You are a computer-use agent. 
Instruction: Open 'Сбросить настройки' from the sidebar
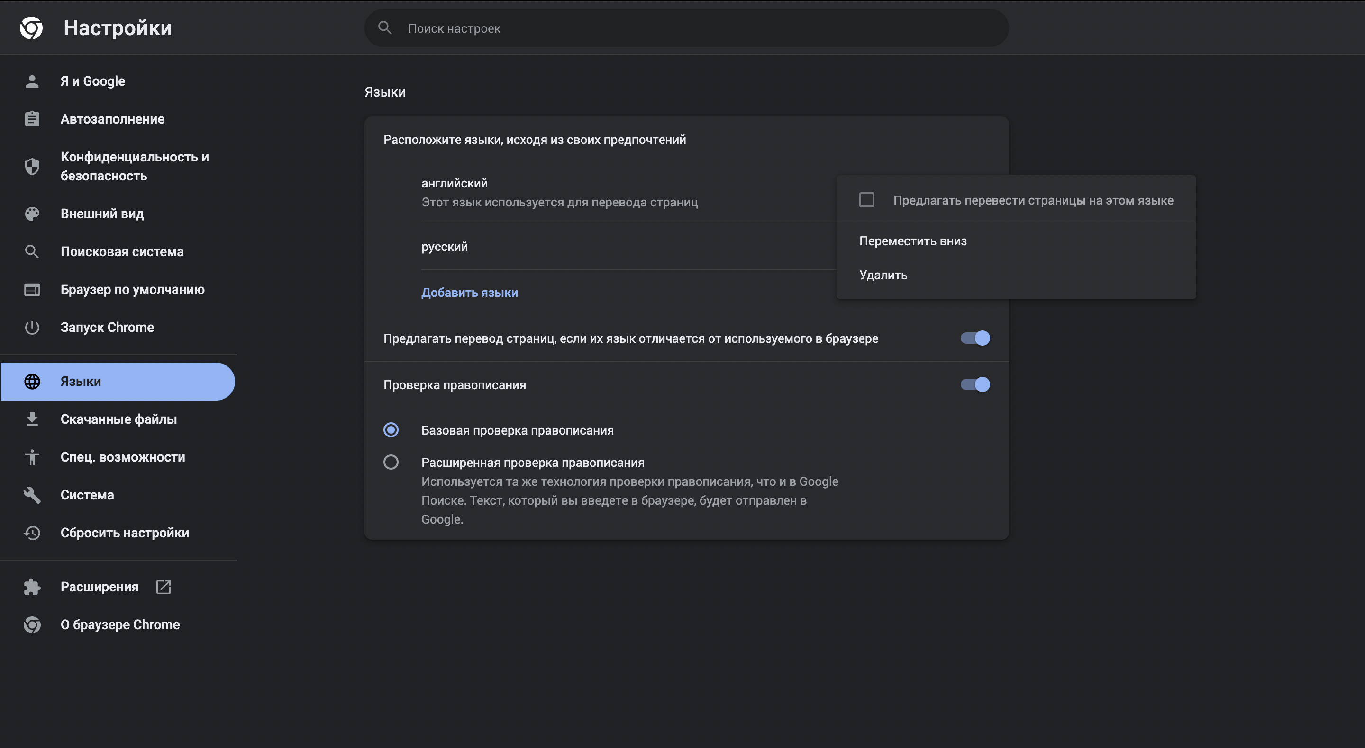pos(125,533)
